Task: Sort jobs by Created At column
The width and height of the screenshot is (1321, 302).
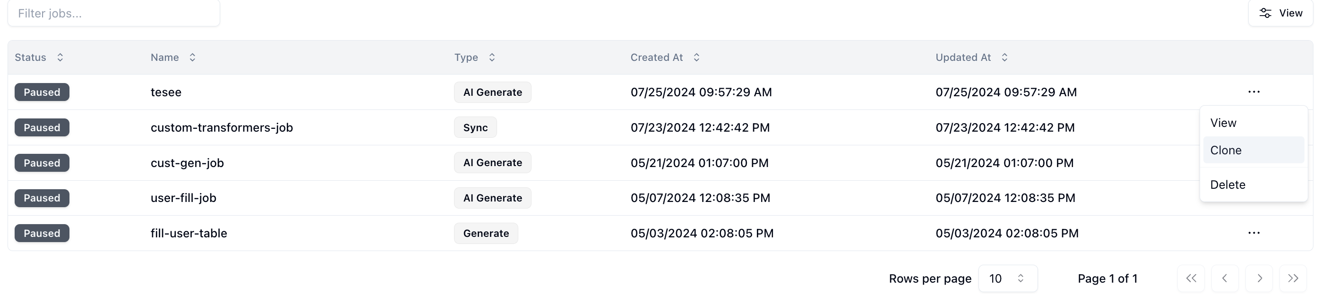Action: point(665,57)
